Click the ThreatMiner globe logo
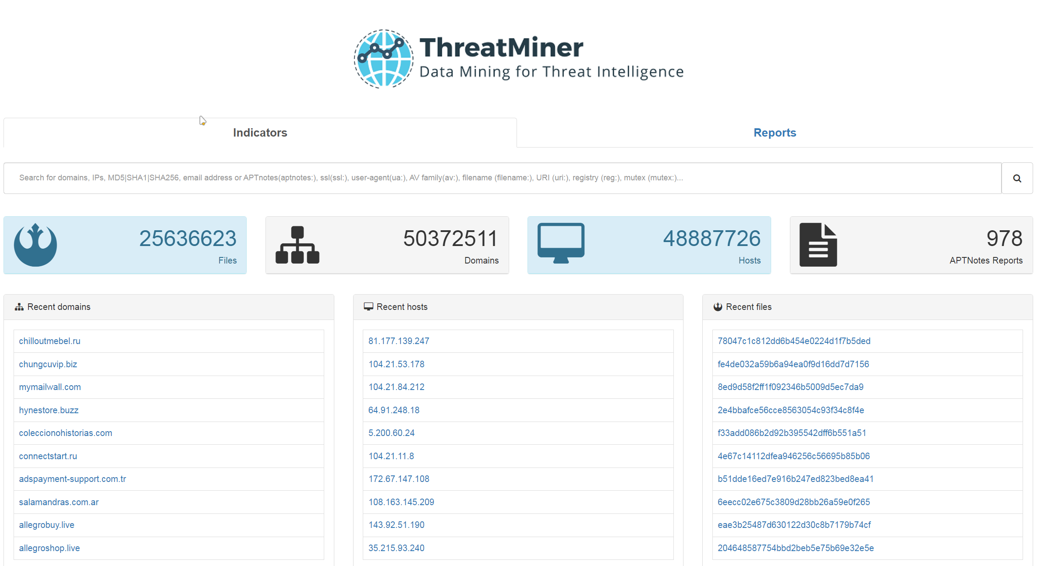The height and width of the screenshot is (566, 1041). (383, 59)
